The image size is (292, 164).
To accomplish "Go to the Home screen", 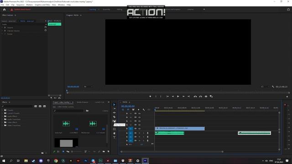I will [4, 10].
